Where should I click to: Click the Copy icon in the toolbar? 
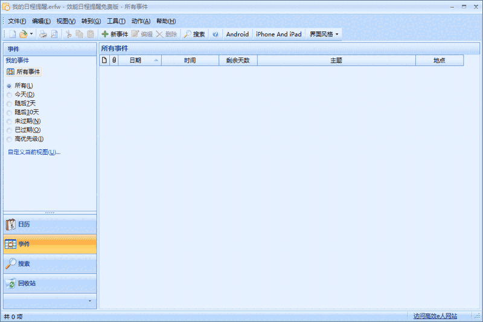[80, 34]
